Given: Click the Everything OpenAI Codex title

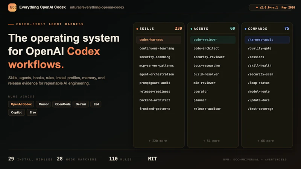Looking at the screenshot, I should coord(43,7).
